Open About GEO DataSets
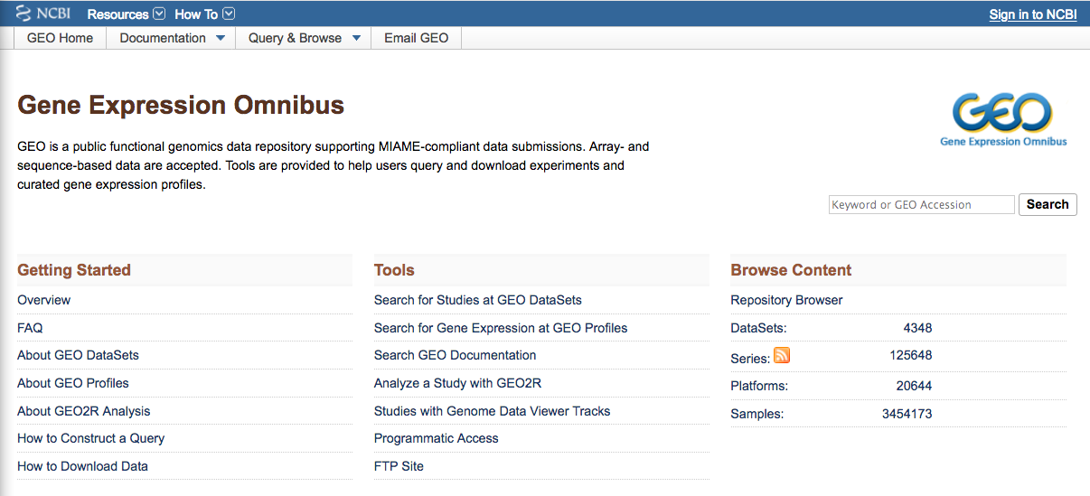Viewport: 1090px width, 496px height. tap(78, 355)
